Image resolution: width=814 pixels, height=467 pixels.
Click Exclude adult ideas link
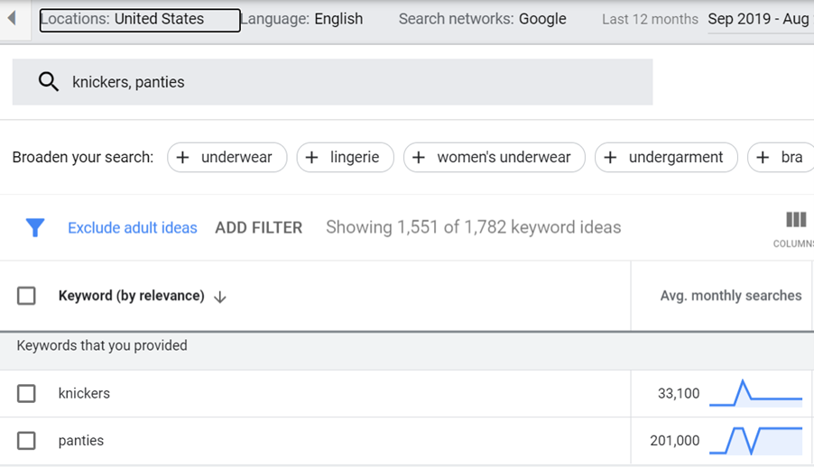(x=133, y=228)
